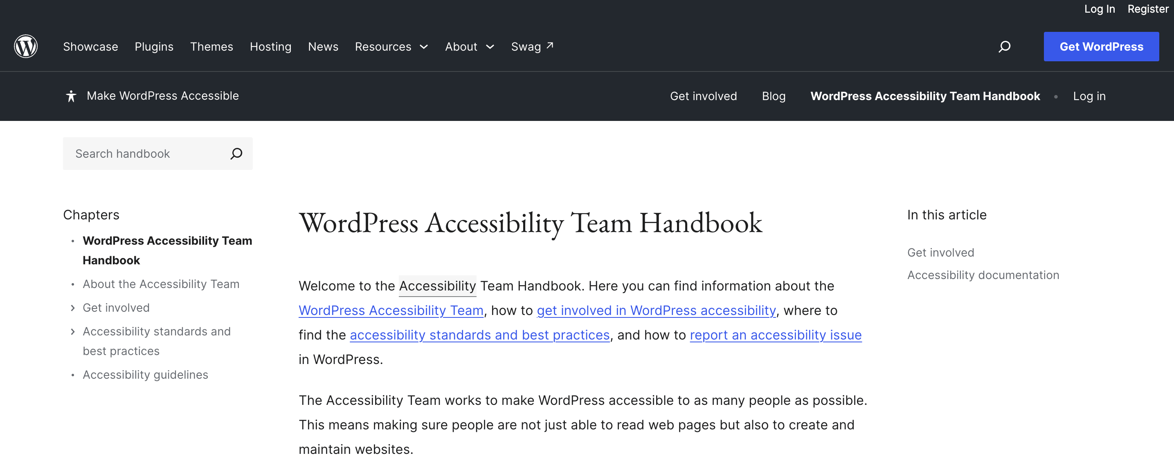Jump to Get involved in this article
Viewport: 1174px width, 469px height.
point(940,253)
